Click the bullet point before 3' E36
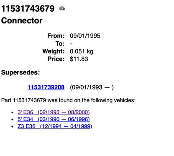The height and width of the screenshot is (156, 174). click(x=13, y=112)
